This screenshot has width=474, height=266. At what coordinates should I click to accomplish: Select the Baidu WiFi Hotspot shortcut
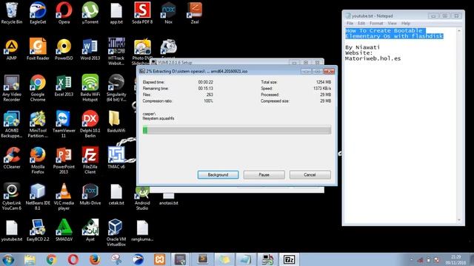coord(90,88)
